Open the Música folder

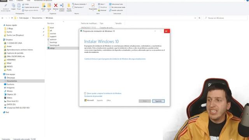click(9, 91)
